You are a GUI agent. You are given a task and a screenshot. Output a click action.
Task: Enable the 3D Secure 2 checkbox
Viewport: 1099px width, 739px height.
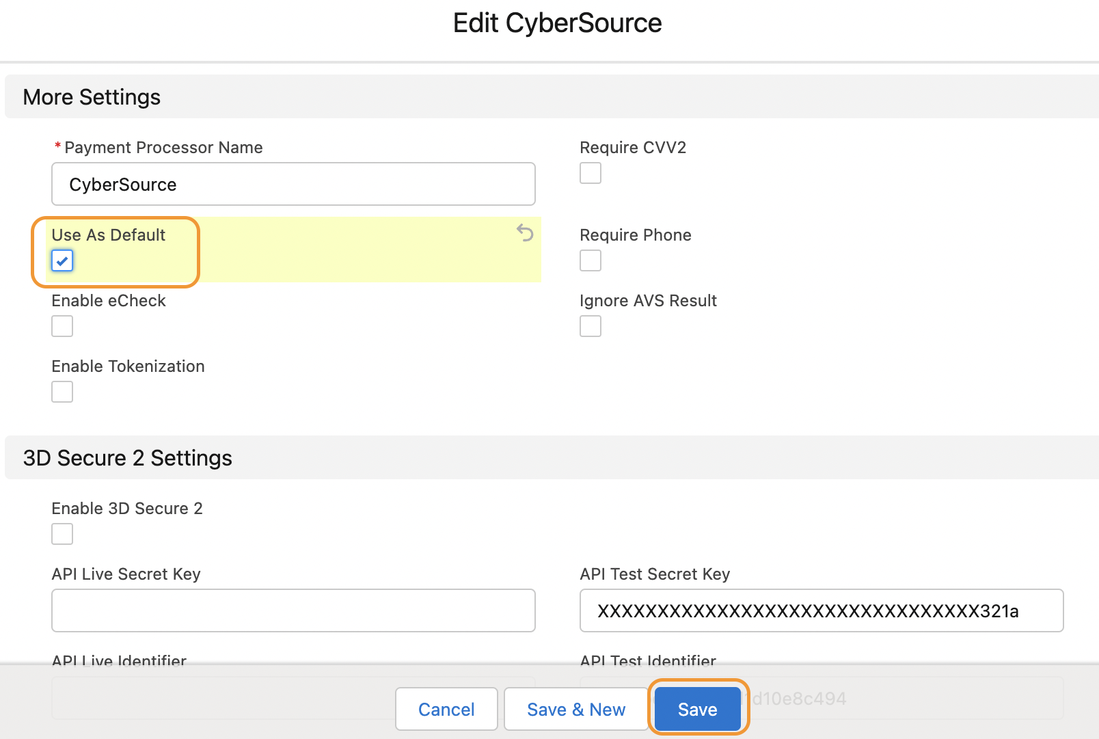62,534
